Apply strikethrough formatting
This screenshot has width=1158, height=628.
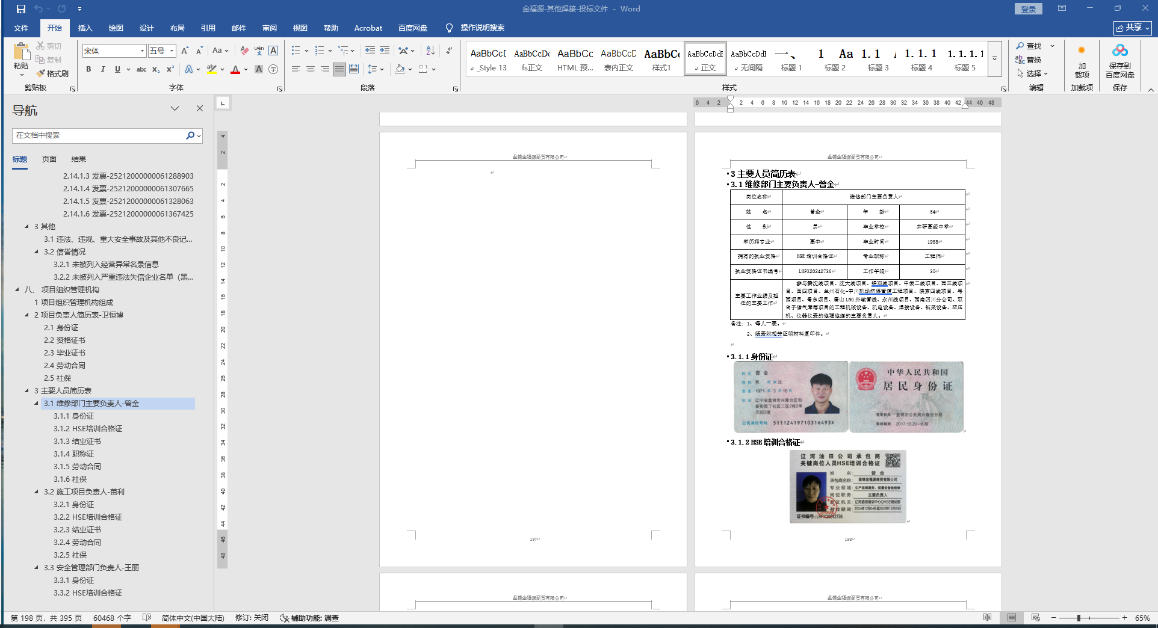141,69
